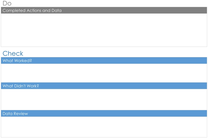The width and height of the screenshot is (208, 138).
Task: Click inside the empty Completed Actions box
Action: coord(104,30)
